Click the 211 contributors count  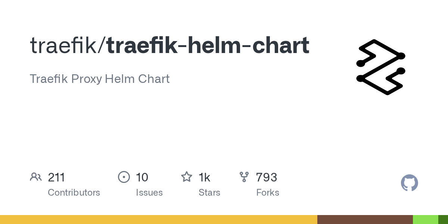(x=56, y=177)
